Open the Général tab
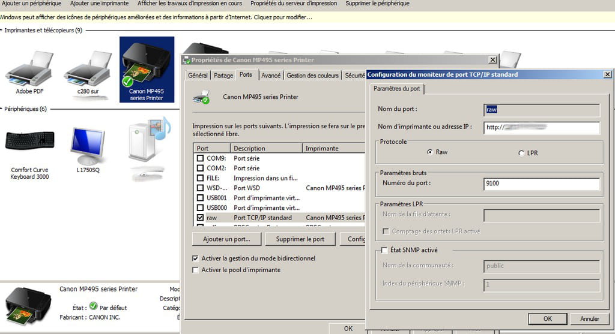The width and height of the screenshot is (615, 334). tap(198, 75)
